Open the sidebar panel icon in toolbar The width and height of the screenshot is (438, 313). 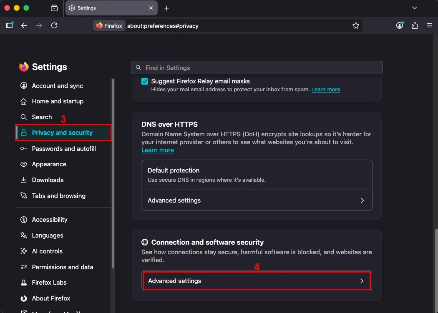point(10,25)
